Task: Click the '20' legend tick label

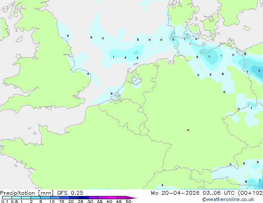Action: (71, 201)
